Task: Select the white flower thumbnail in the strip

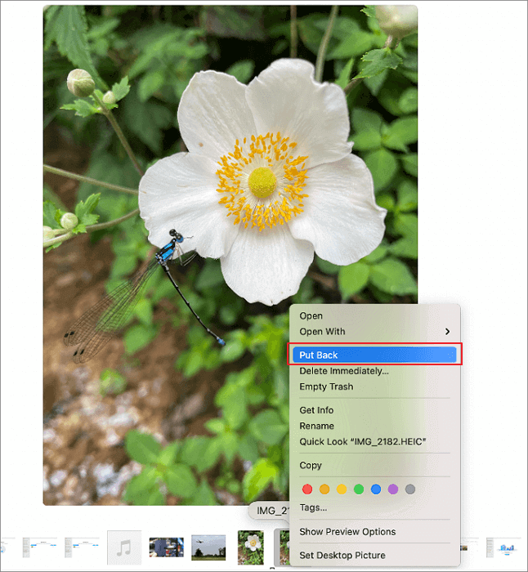Action: pyautogui.click(x=249, y=547)
